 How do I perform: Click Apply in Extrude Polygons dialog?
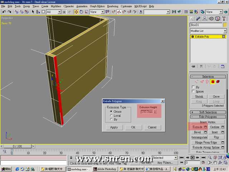click(x=114, y=127)
